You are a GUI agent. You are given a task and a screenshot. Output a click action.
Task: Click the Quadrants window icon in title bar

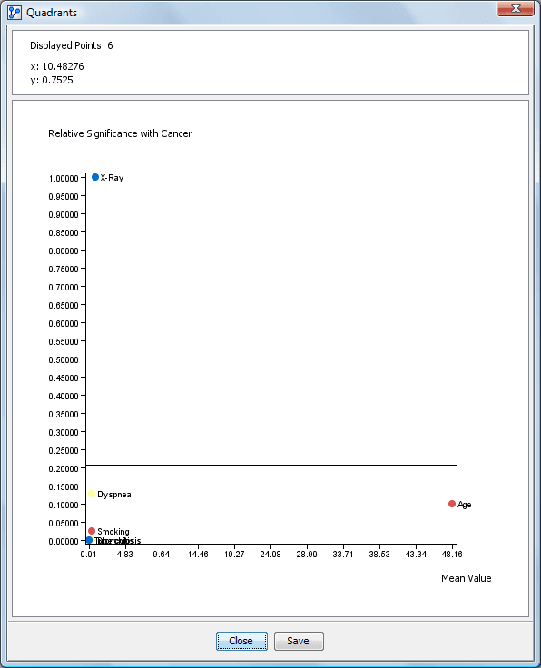click(x=15, y=13)
